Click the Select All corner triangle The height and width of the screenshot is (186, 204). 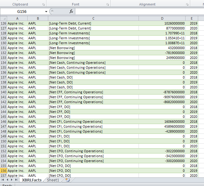[3, 18]
